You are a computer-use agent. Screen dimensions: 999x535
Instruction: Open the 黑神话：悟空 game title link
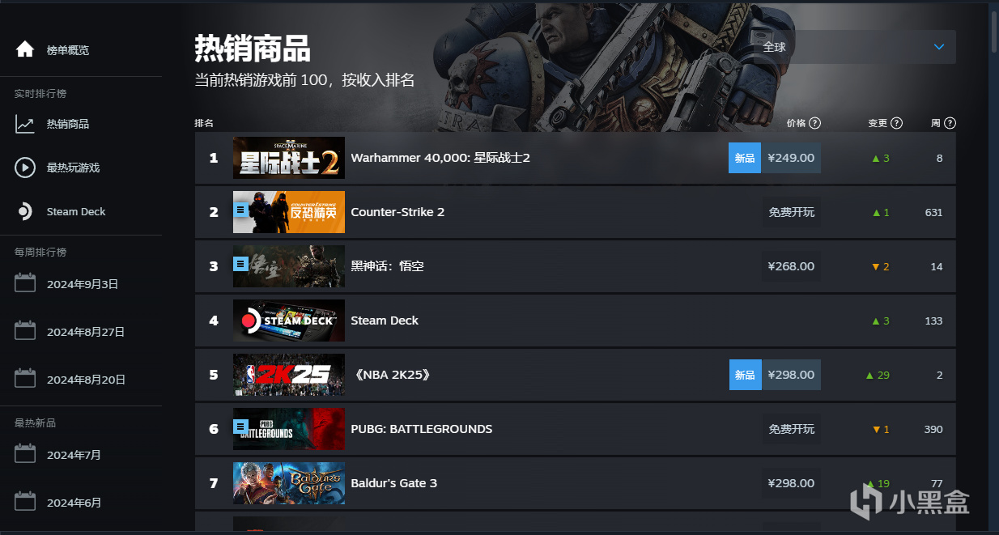coord(387,266)
